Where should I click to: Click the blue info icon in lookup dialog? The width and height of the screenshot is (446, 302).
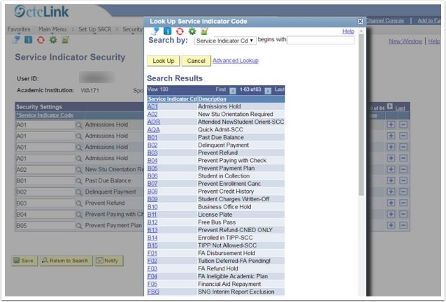click(x=168, y=31)
